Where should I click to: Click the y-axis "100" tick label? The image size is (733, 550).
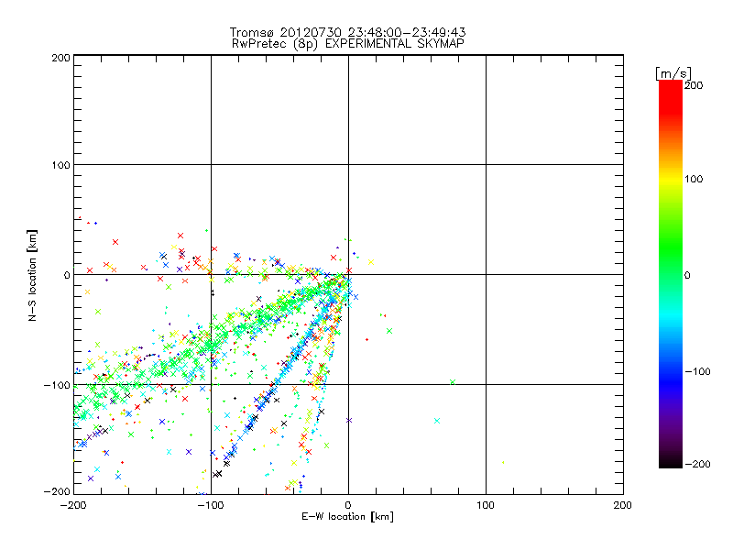point(60,165)
